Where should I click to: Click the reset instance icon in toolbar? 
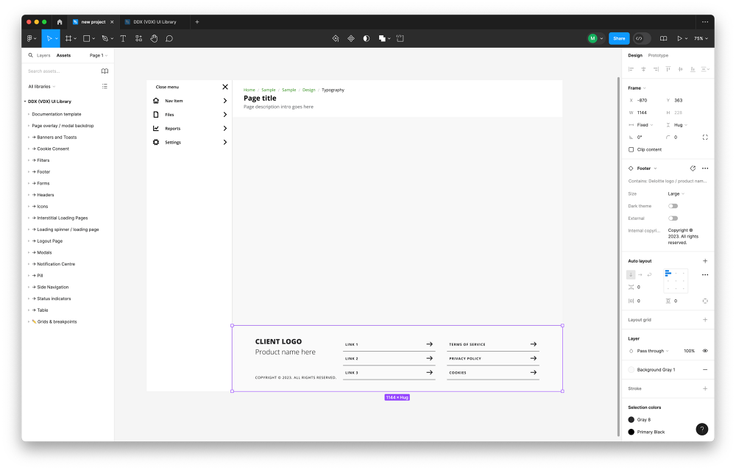pyautogui.click(x=336, y=38)
